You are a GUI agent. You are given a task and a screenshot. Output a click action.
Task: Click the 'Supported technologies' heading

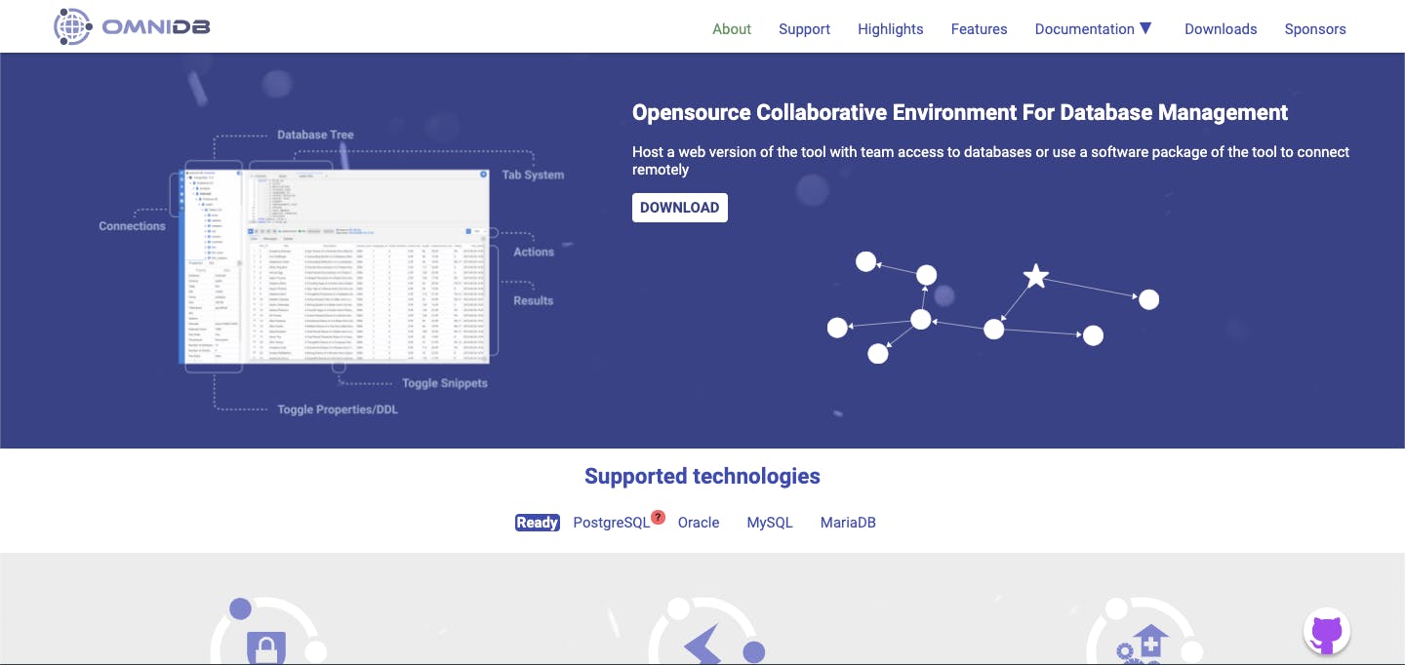[702, 477]
